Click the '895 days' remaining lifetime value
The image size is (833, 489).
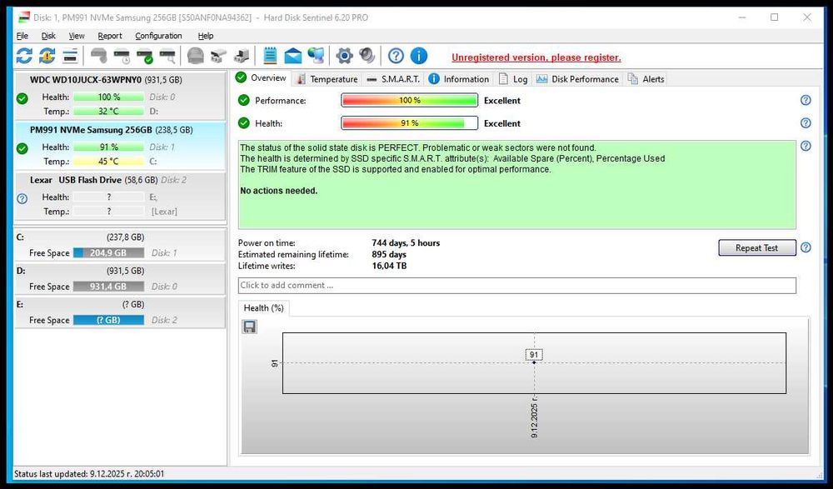pyautogui.click(x=389, y=255)
